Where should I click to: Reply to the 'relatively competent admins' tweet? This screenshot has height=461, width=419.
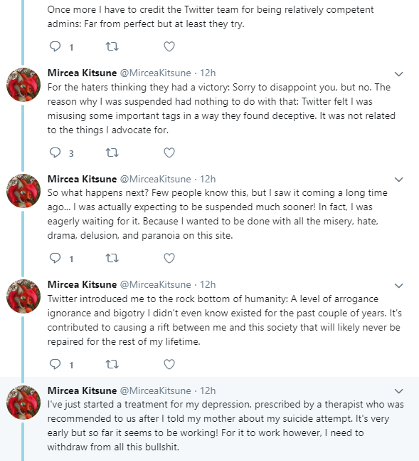(x=55, y=46)
